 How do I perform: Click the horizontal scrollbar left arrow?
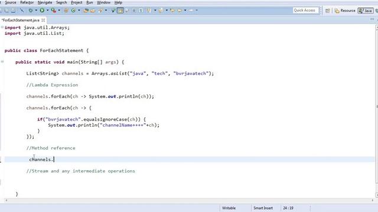click(x=6, y=200)
